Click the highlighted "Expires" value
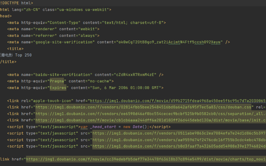This screenshot has width=266, height=166. [58, 88]
